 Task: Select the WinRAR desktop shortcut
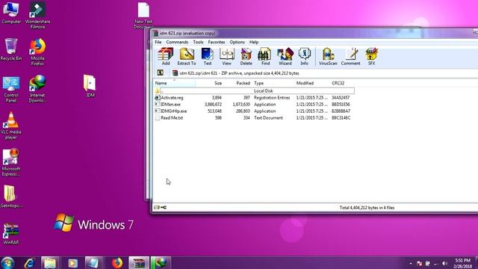(11, 234)
